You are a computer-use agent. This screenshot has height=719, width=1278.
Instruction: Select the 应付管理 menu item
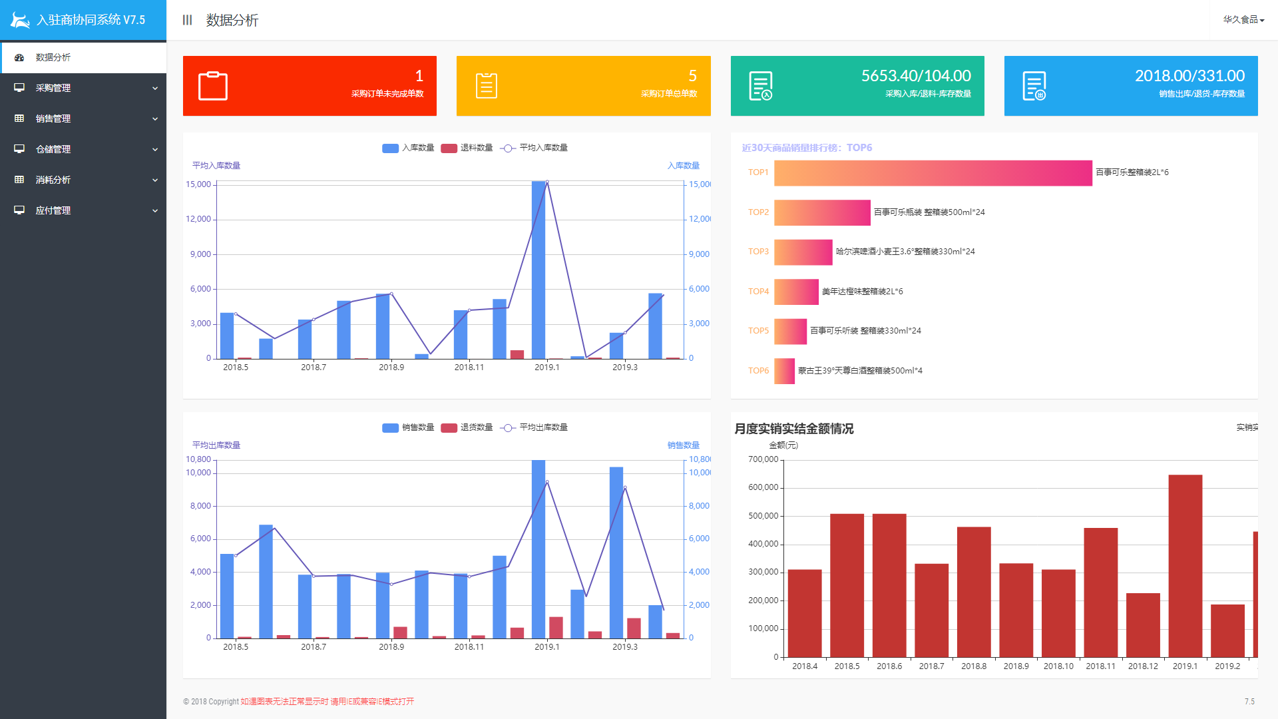53,210
